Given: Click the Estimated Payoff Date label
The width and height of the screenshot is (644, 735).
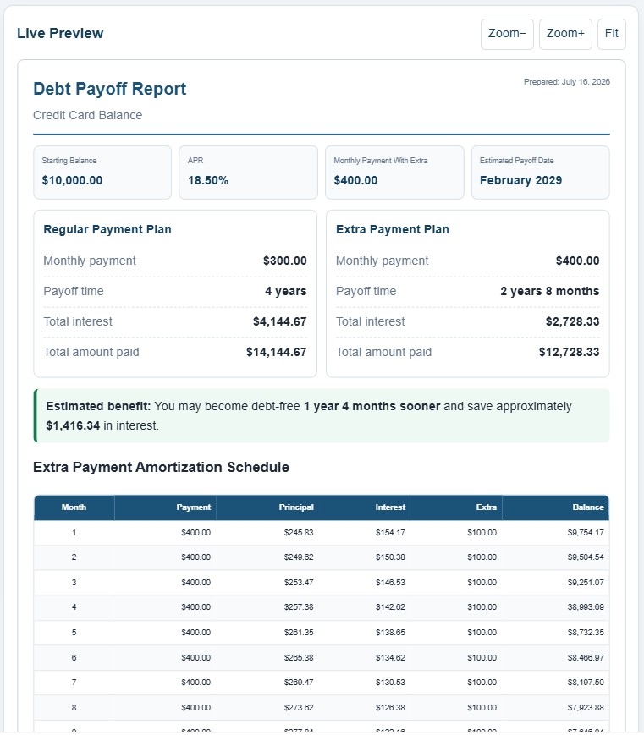Looking at the screenshot, I should click(516, 161).
